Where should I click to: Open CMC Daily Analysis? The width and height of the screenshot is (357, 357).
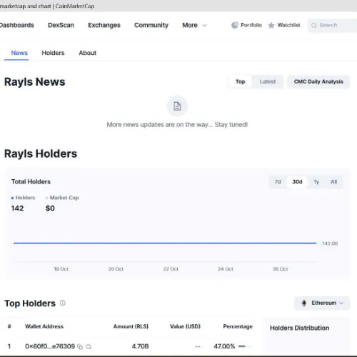[x=318, y=81]
